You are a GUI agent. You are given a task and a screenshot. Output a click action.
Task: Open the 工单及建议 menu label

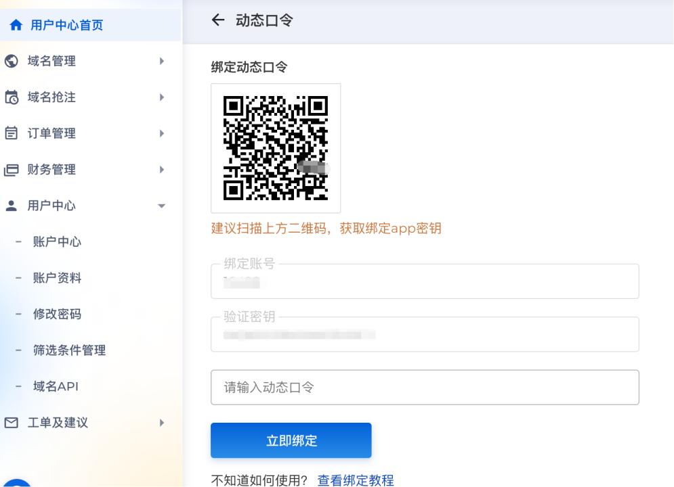[x=58, y=423]
